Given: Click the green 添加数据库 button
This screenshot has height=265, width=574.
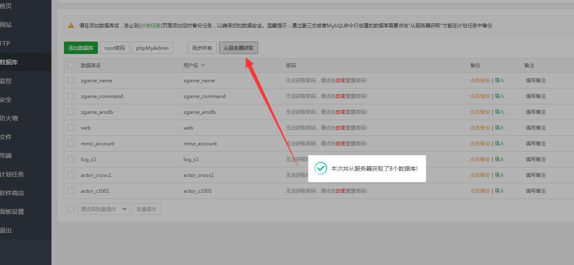Looking at the screenshot, I should [81, 48].
